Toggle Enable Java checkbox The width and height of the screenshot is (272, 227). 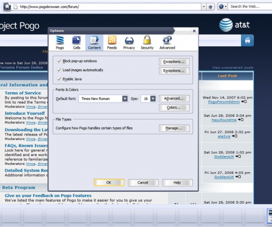pyautogui.click(x=59, y=79)
